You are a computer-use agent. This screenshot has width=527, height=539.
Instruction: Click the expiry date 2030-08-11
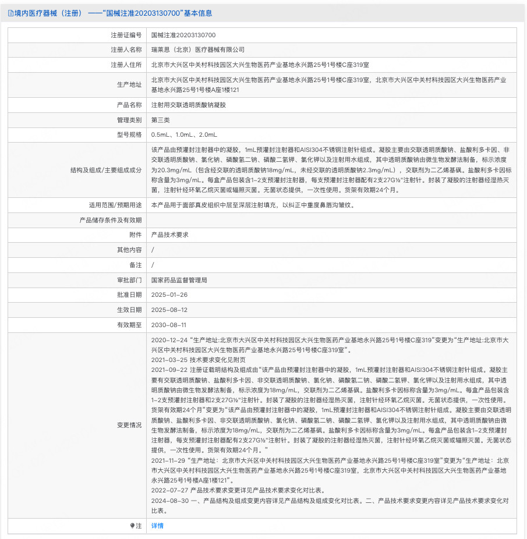coord(168,325)
